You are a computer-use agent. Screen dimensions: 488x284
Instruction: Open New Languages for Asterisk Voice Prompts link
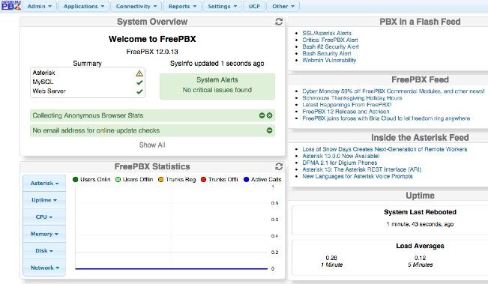pos(358,176)
